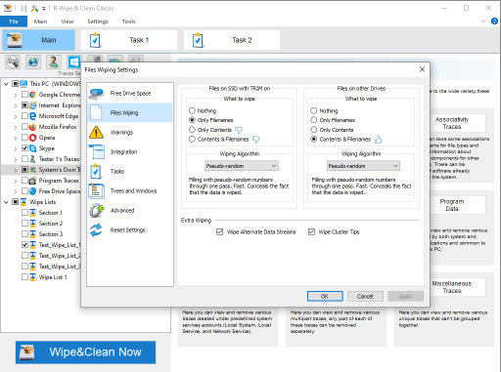Select Wipe List 1 in the tree
The image size is (501, 372).
point(53,277)
